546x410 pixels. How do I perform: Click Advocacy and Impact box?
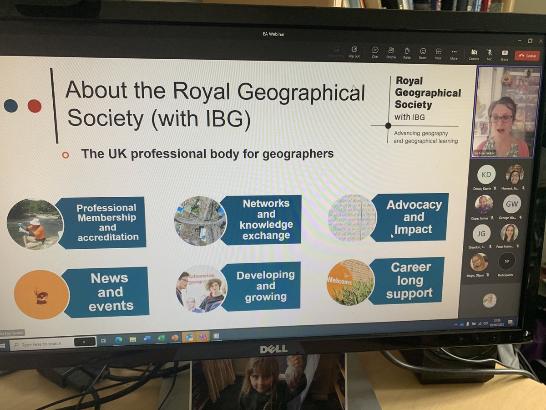coord(409,217)
